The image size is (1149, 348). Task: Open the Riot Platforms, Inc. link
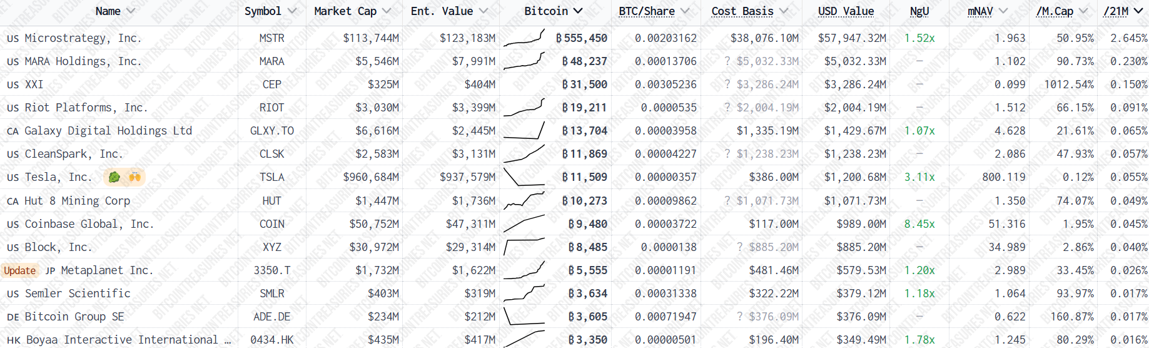point(86,108)
